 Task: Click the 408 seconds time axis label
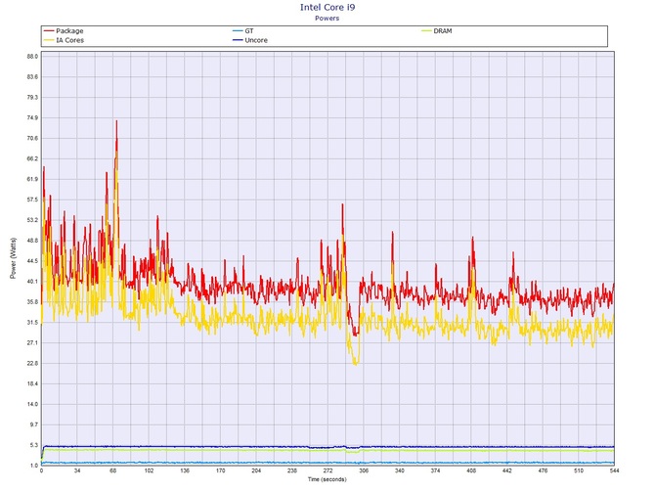point(471,470)
